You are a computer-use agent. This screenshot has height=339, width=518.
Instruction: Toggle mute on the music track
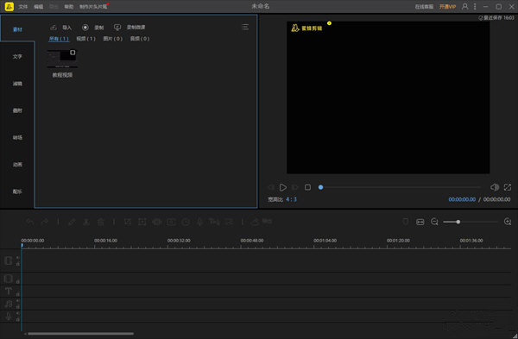(18, 301)
